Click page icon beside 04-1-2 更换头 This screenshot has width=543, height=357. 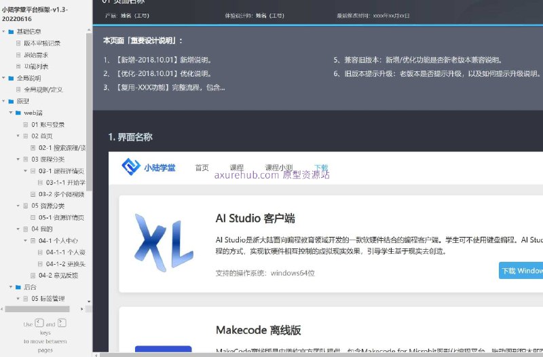click(40, 264)
